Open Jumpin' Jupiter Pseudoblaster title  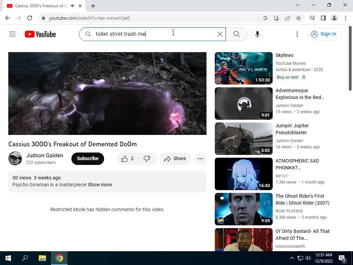click(292, 129)
